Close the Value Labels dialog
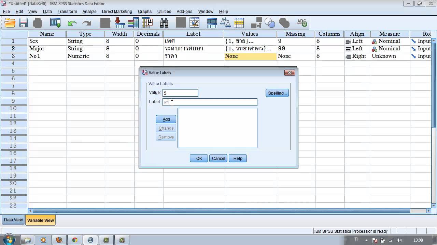The image size is (437, 245). click(x=290, y=72)
